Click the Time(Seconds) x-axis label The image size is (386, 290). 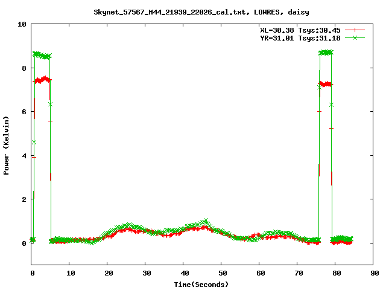coord(202,284)
